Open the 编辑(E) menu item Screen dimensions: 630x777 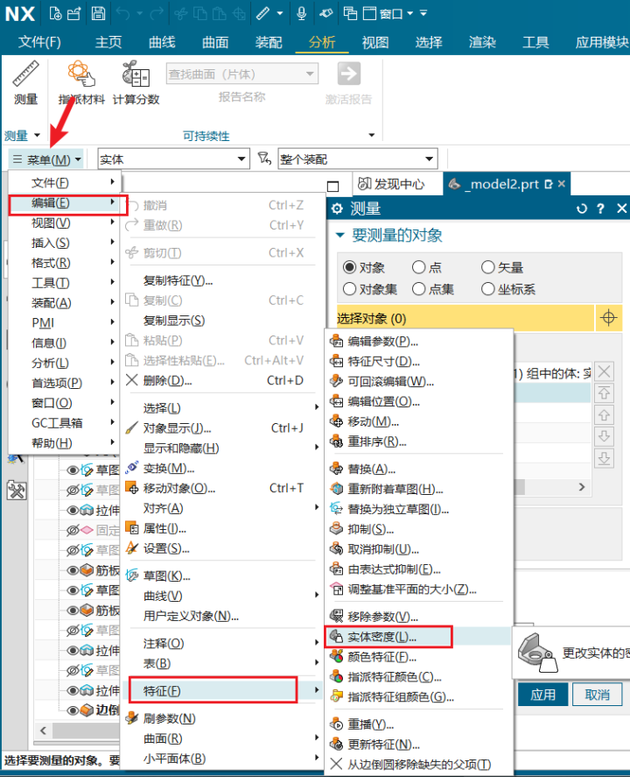coord(65,202)
